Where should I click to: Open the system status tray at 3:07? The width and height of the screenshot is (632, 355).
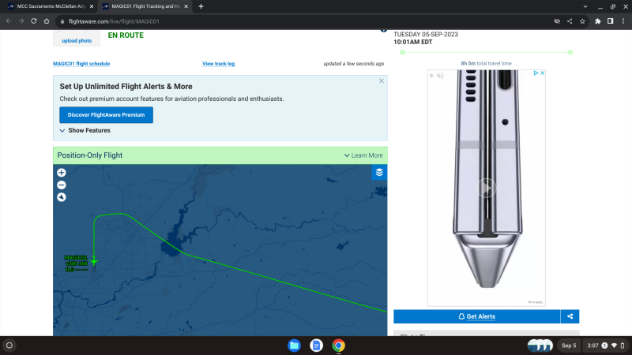(x=606, y=346)
